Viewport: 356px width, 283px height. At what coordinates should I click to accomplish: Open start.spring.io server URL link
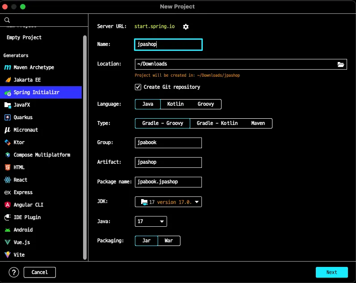pyautogui.click(x=155, y=26)
